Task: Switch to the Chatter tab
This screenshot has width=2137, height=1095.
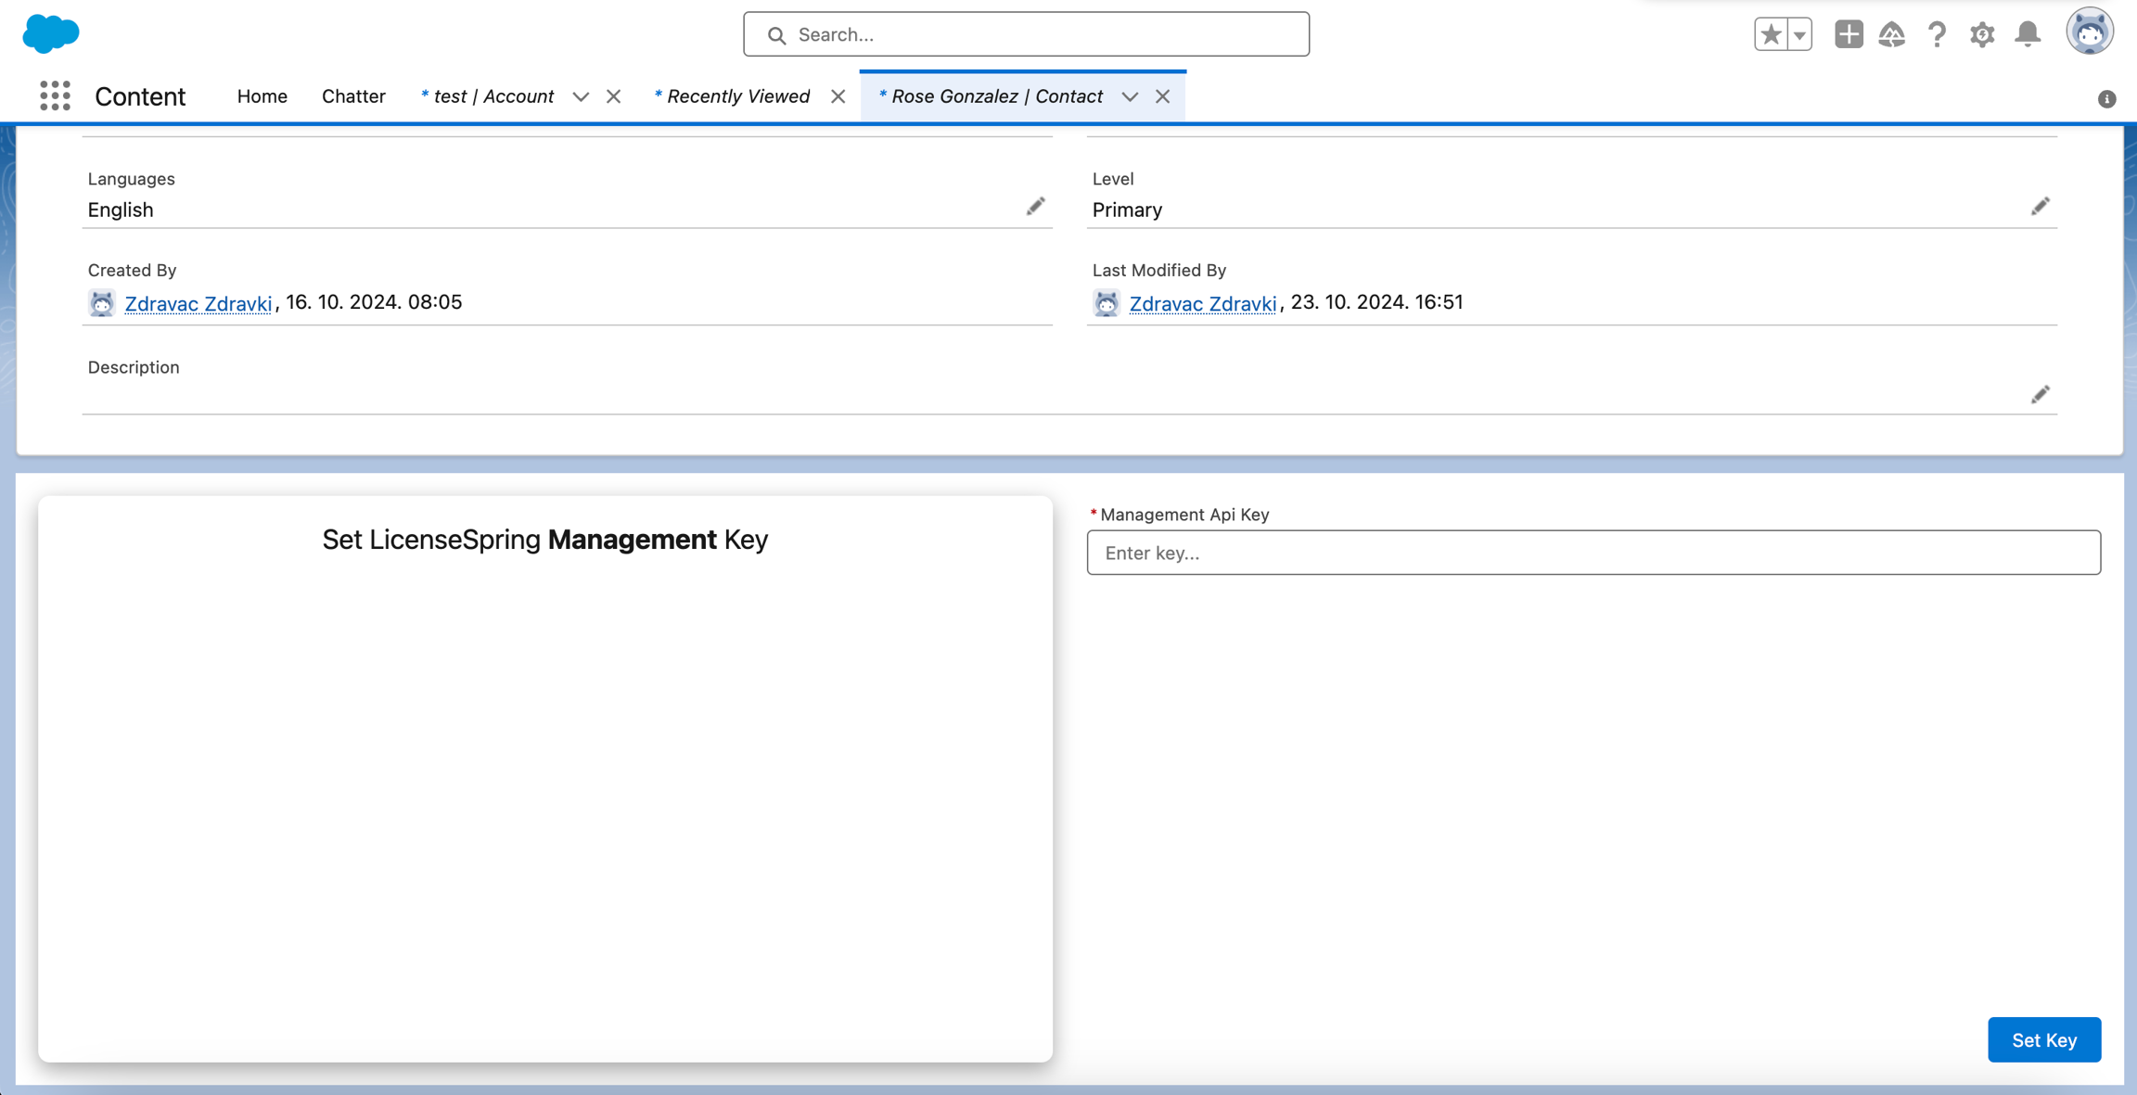Action: point(353,96)
